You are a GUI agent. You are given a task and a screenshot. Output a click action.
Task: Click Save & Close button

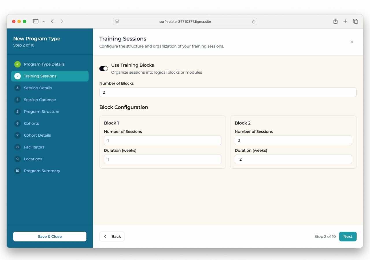[50, 236]
